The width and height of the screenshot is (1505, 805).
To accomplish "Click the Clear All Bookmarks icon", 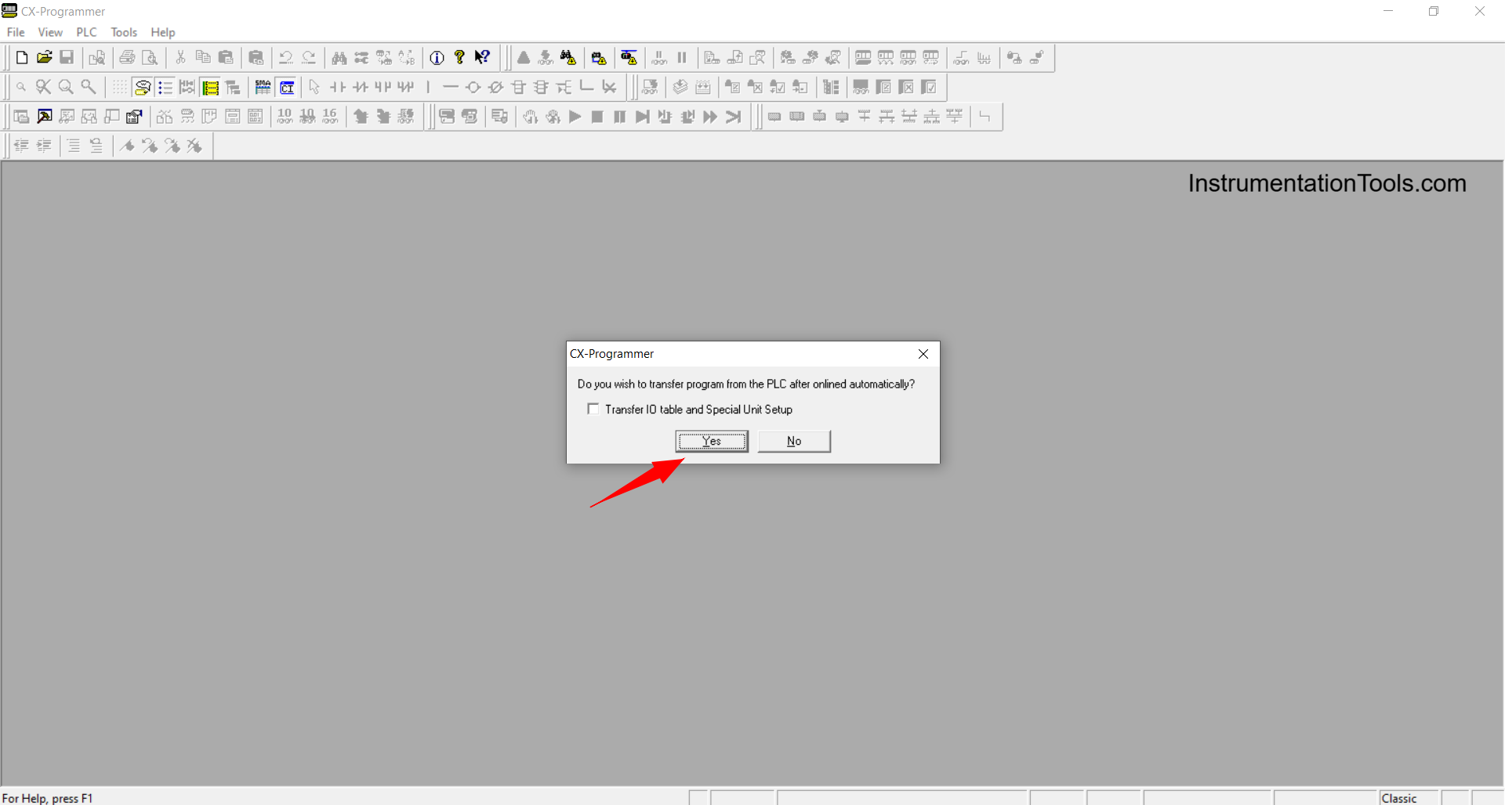I will [x=195, y=146].
